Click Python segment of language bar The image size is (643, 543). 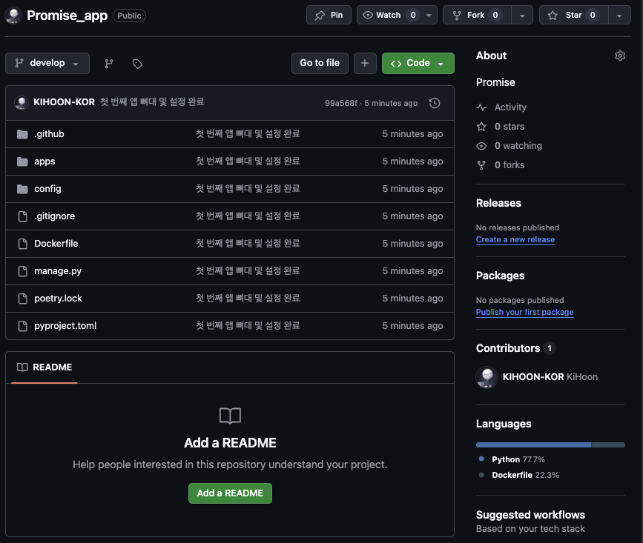point(533,444)
